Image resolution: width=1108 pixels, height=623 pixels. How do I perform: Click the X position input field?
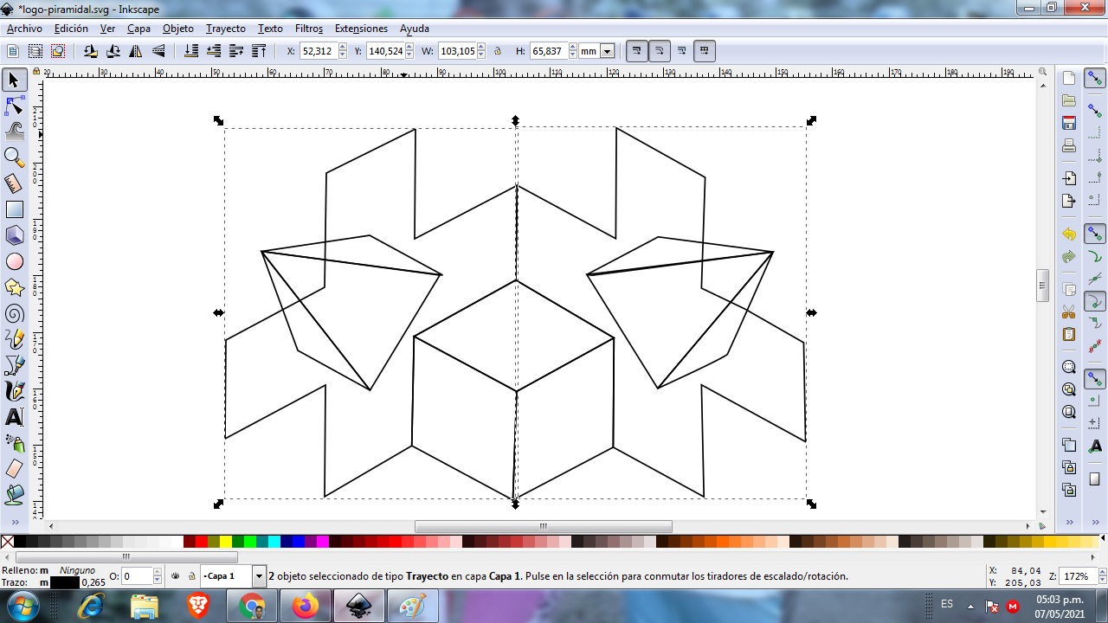click(319, 51)
